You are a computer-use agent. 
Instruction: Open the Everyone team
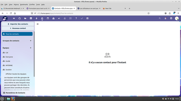tap(17, 57)
